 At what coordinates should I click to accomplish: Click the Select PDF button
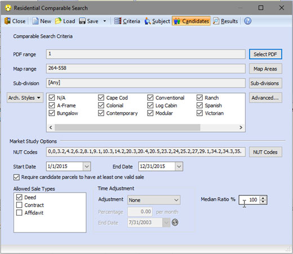coord(265,54)
